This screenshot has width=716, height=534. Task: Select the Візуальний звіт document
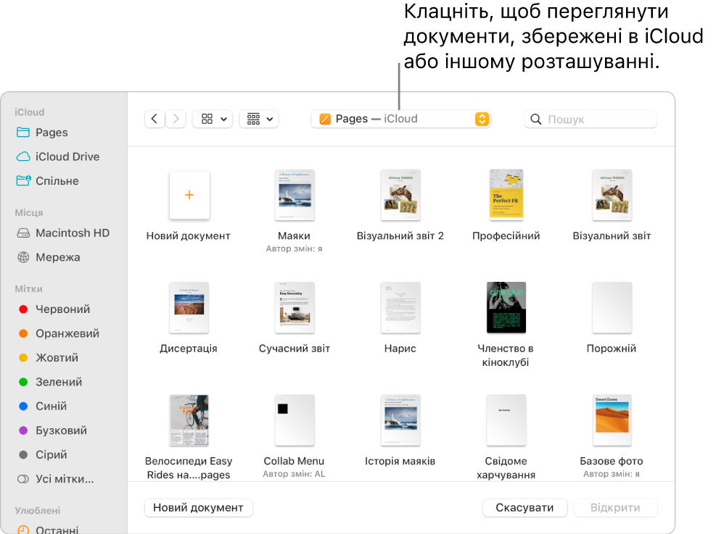pos(612,195)
